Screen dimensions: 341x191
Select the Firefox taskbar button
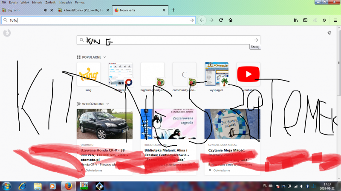[69, 186]
